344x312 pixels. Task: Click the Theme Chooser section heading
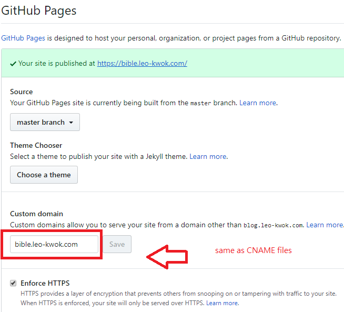36,145
